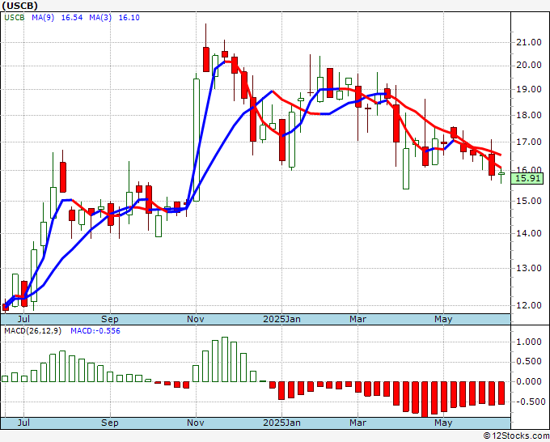Click the 16.54 moving average value
The height and width of the screenshot is (442, 550).
pos(72,18)
